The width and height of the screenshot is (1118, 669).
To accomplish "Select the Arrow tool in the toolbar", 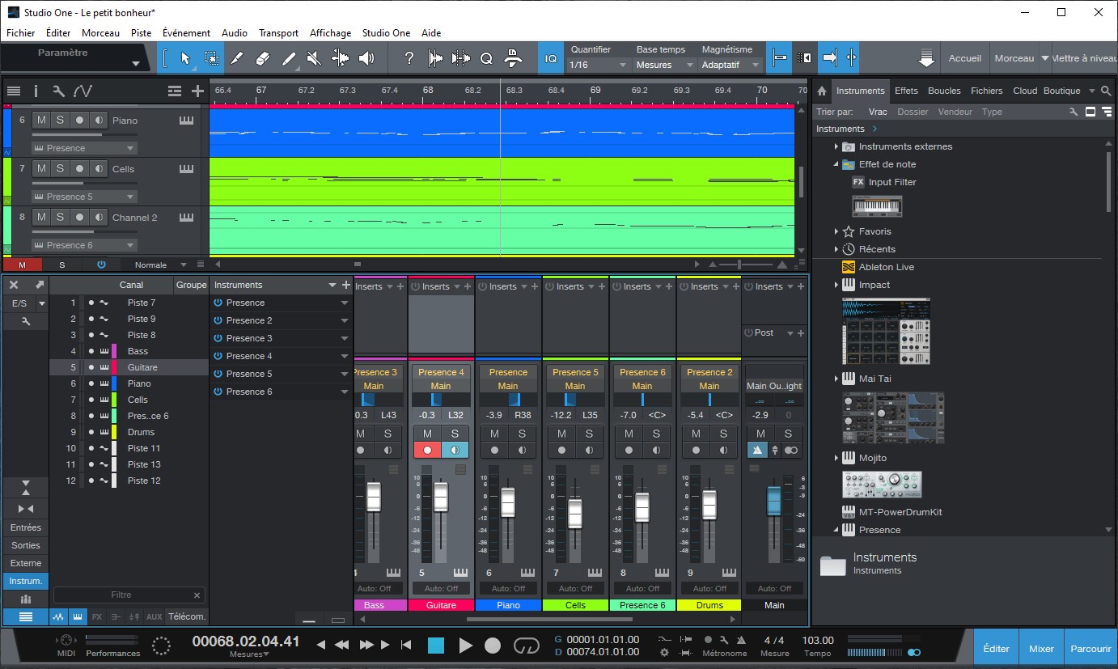I will [185, 58].
